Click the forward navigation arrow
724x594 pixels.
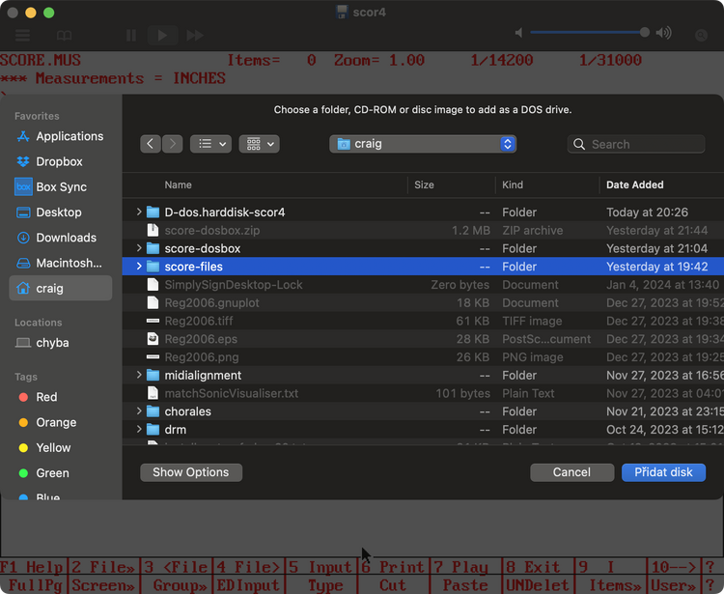click(173, 144)
